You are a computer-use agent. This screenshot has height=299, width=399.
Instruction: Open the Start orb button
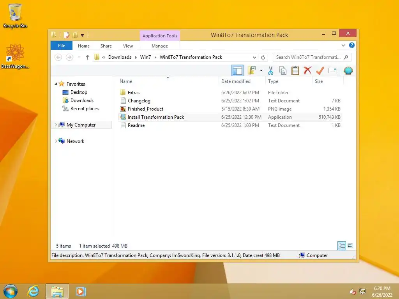click(x=11, y=291)
